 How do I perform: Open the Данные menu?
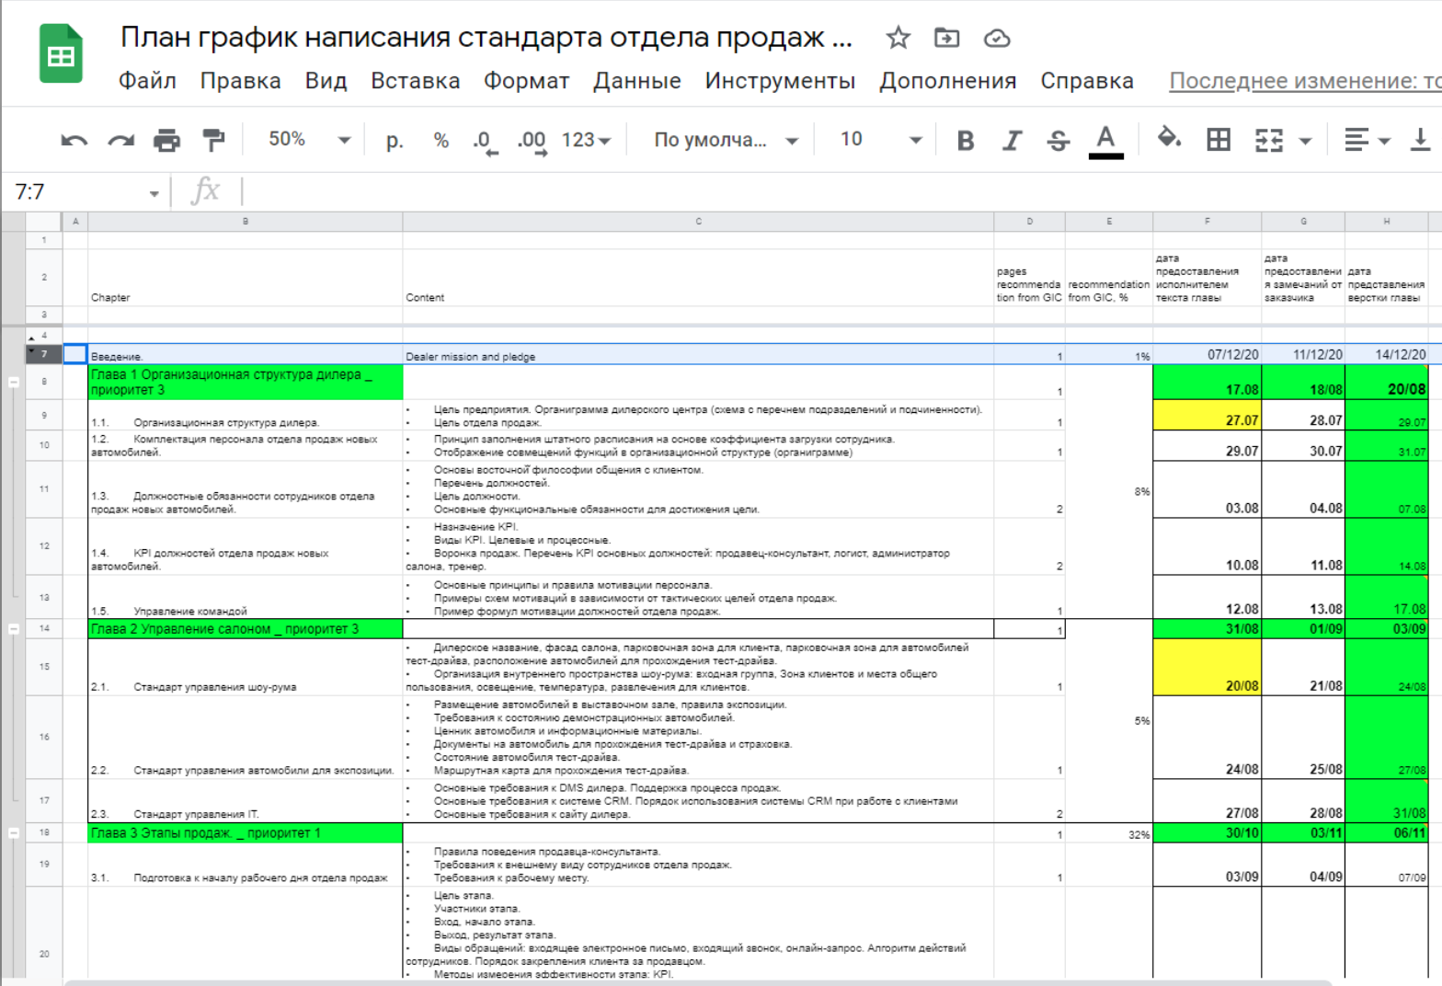click(x=636, y=81)
